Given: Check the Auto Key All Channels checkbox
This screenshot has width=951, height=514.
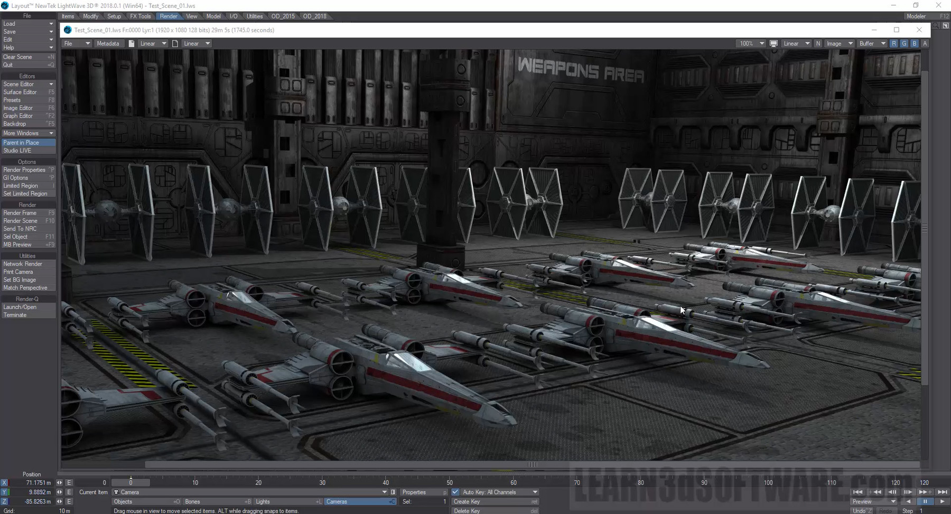Looking at the screenshot, I should [455, 492].
